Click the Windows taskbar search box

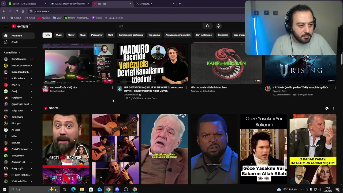(x=35, y=190)
